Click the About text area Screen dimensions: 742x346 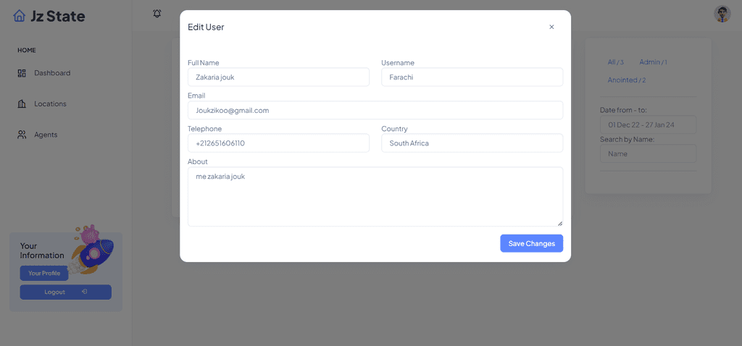pyautogui.click(x=375, y=197)
